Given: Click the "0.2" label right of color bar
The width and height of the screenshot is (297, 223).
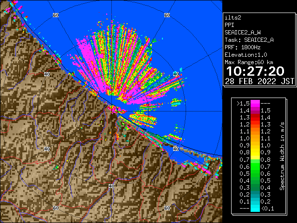Looking at the screenshot, I should (x=265, y=201).
